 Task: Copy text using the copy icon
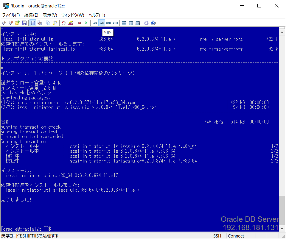pyautogui.click(x=47, y=23)
